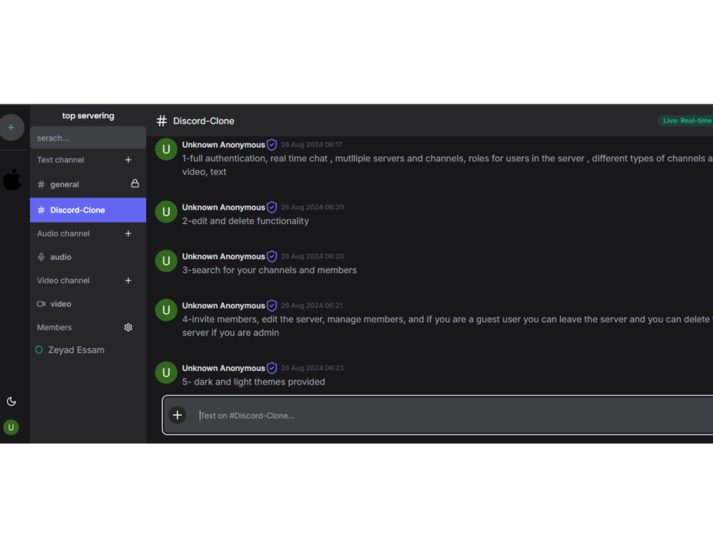Create a new audio channel with plus

(x=128, y=233)
